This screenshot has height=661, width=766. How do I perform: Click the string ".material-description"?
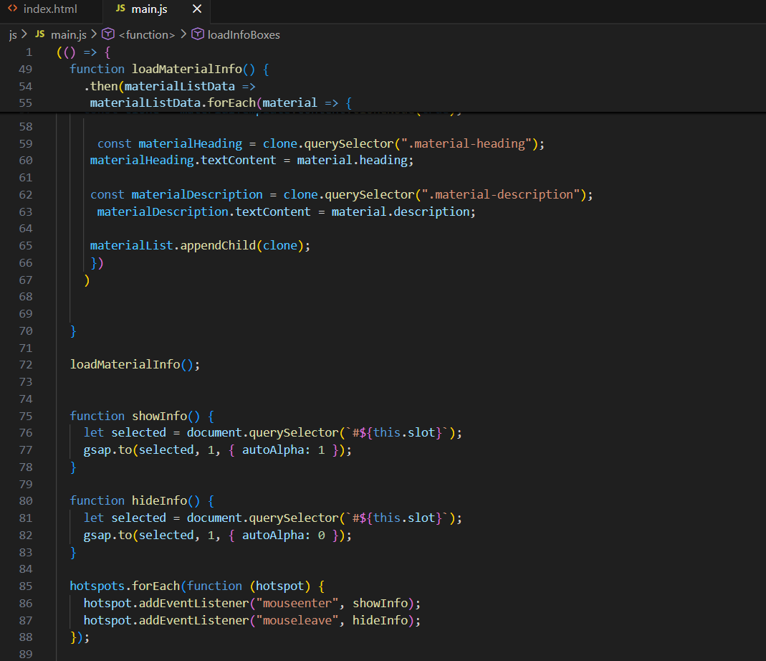(x=500, y=194)
